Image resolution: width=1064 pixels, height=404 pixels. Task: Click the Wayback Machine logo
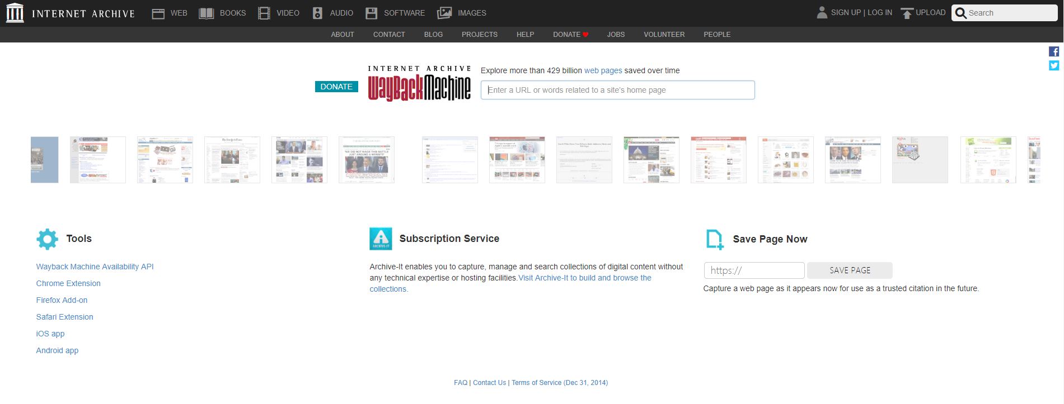(419, 83)
